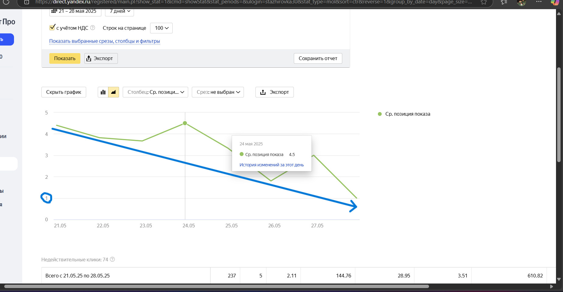Open the 7 дней period dropdown

click(119, 12)
